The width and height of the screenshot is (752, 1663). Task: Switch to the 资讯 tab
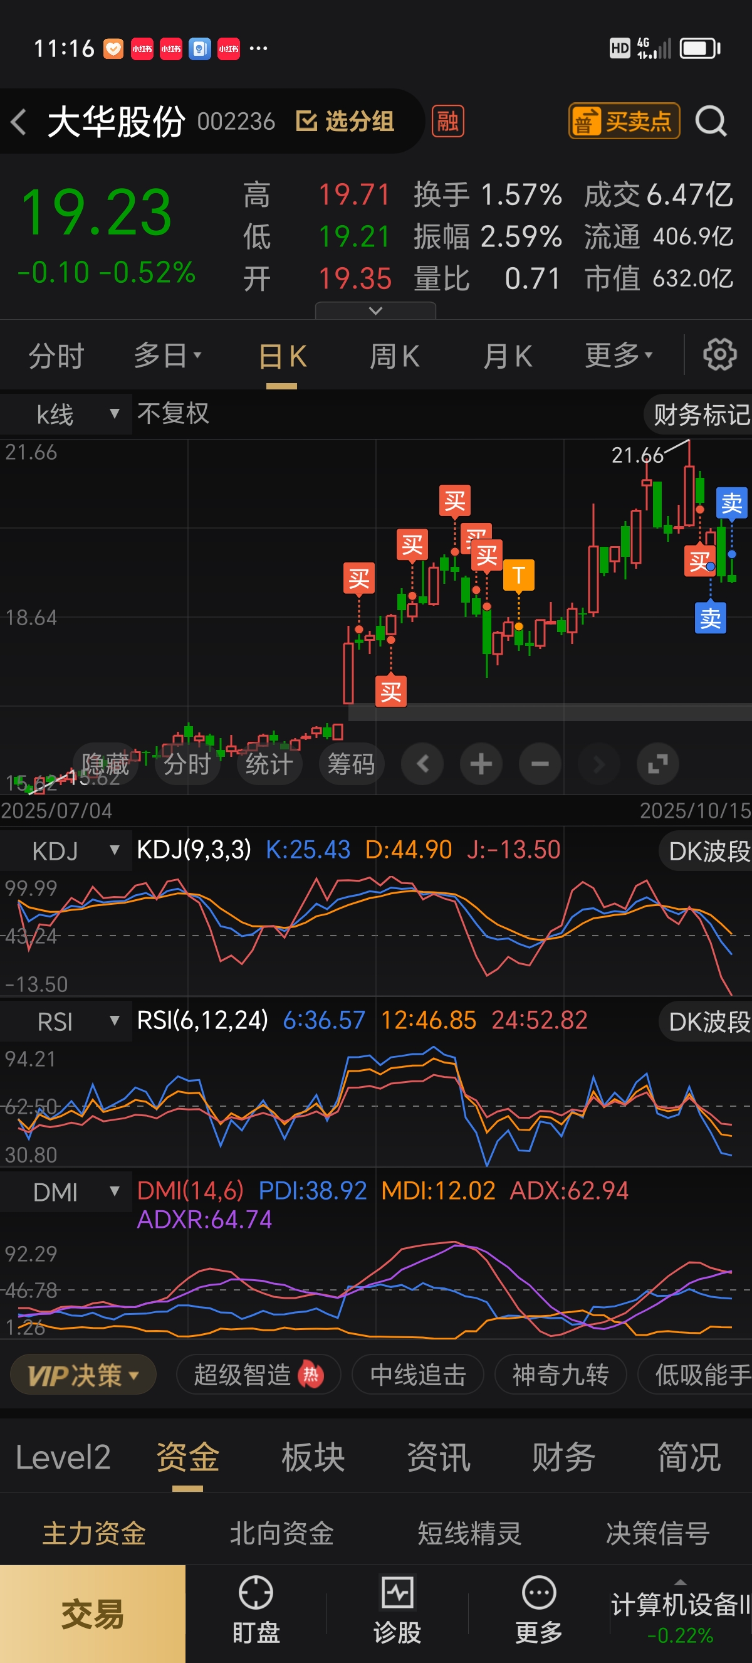coord(439,1457)
